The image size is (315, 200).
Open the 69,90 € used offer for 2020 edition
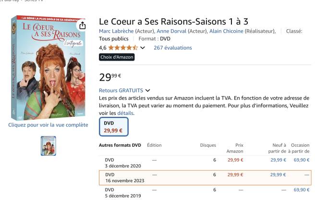[301, 160]
